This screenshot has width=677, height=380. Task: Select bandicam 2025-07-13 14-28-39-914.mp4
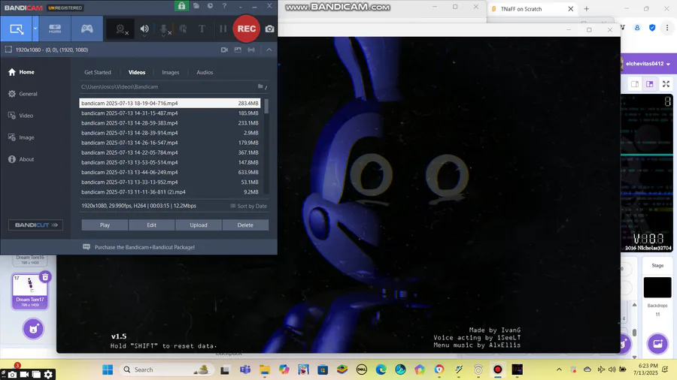coord(170,133)
